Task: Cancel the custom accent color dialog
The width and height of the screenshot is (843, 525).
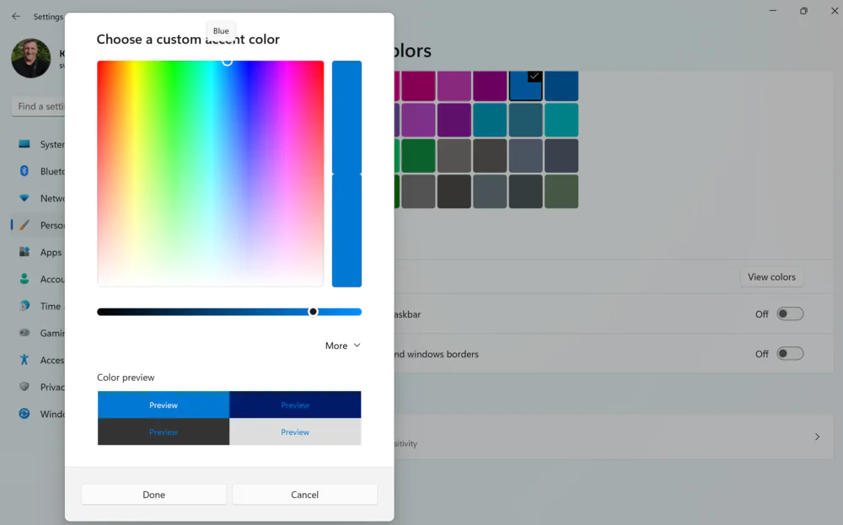Action: 304,495
